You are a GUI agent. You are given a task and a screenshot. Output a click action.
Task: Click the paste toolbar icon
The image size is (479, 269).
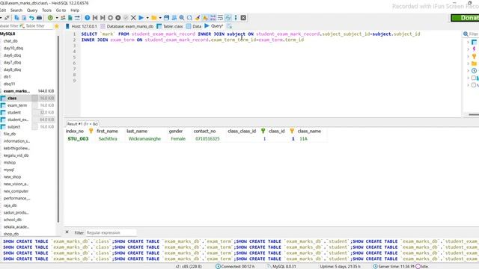[24, 18]
